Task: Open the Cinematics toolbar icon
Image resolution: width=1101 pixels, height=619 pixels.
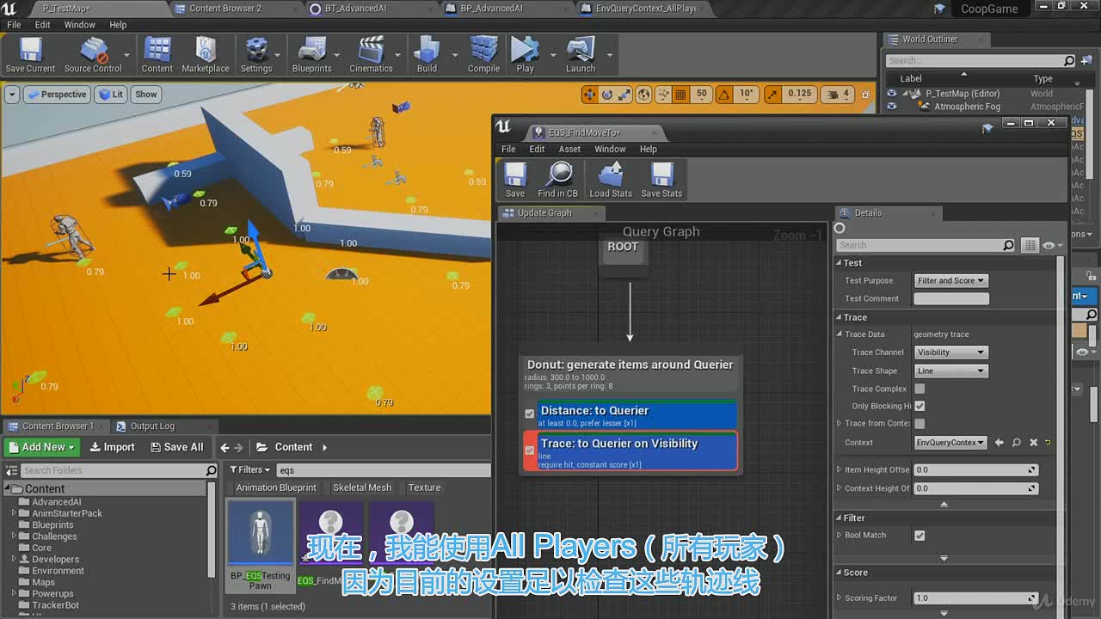Action: (371, 55)
